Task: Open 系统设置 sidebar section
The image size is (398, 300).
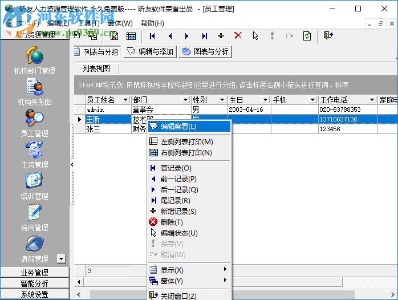Action: (x=35, y=294)
